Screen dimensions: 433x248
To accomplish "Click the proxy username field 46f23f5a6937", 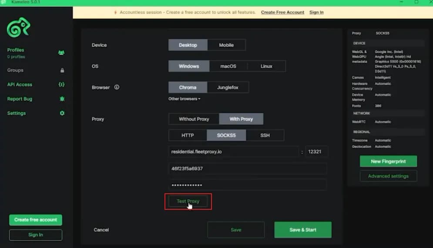I will (248, 169).
